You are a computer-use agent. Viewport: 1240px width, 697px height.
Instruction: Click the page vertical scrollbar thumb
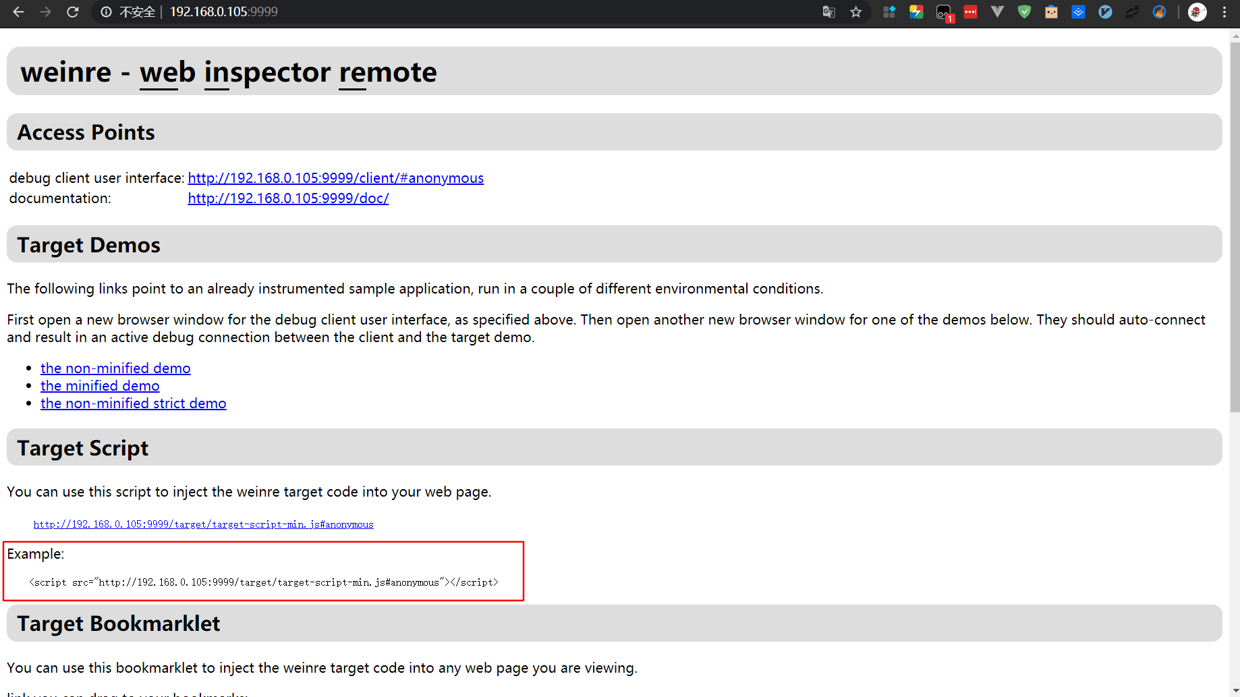(1235, 227)
